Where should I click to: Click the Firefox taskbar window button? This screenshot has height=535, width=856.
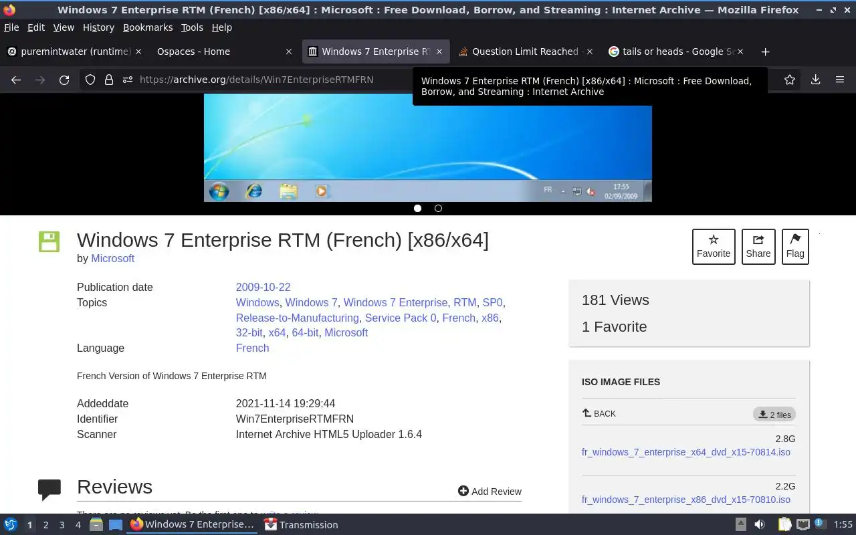[193, 525]
